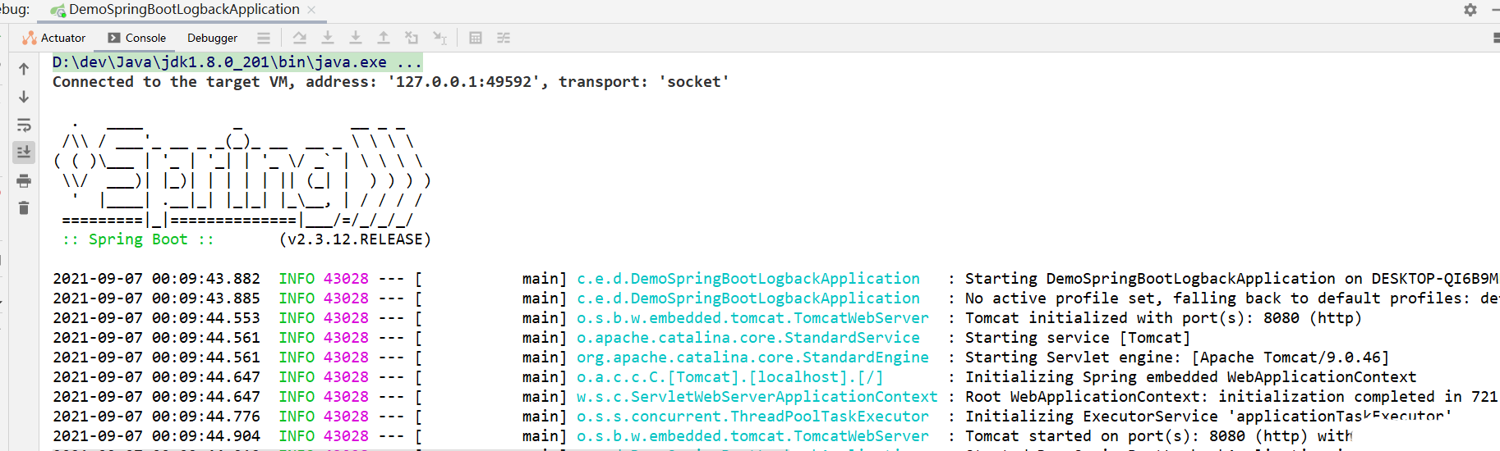
Task: Expand the folded java.exe command line
Action: [x=237, y=62]
